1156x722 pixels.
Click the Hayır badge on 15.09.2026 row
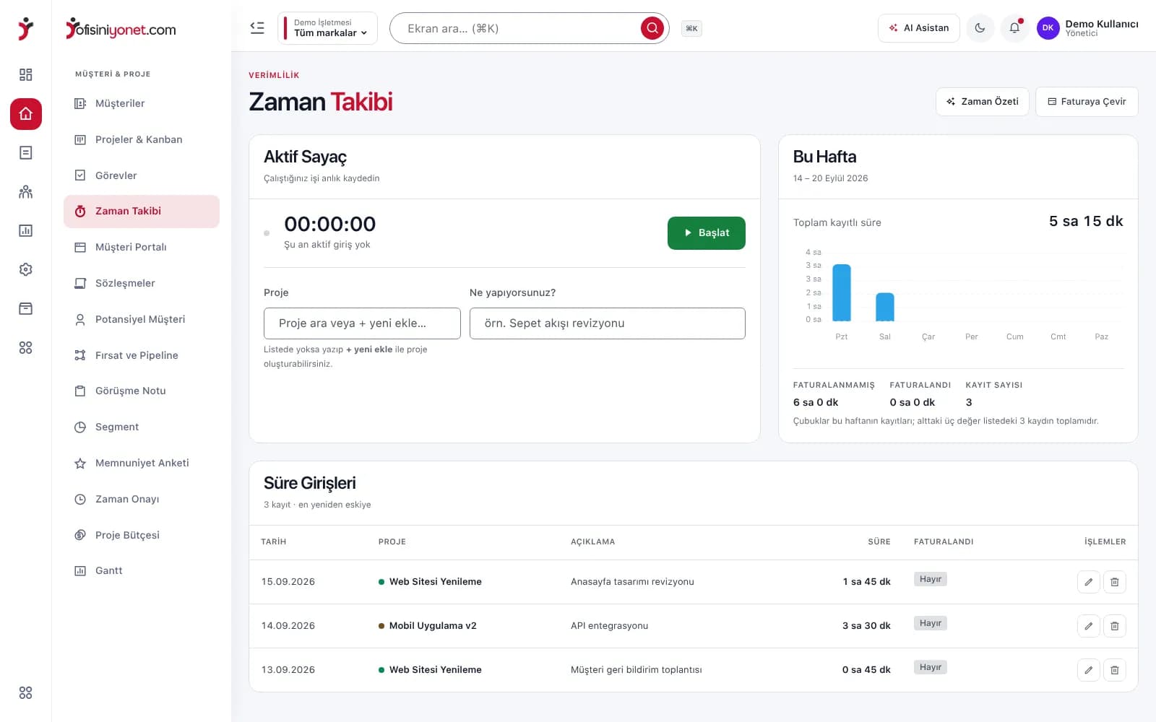coord(931,579)
